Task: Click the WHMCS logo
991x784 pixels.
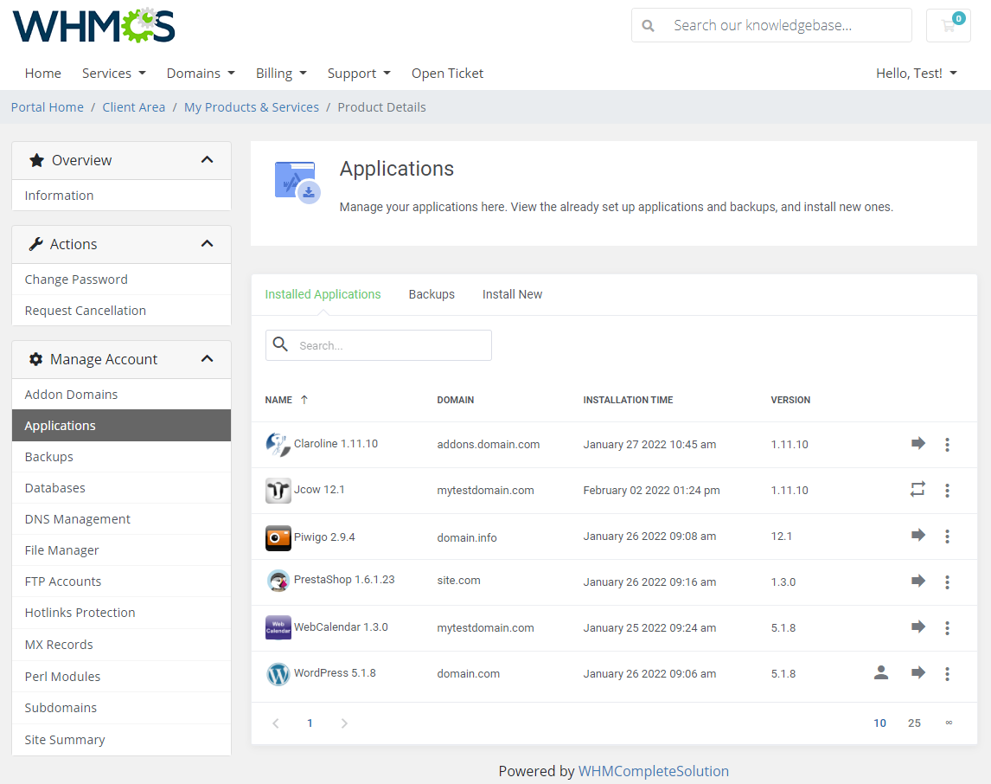Action: click(x=93, y=26)
